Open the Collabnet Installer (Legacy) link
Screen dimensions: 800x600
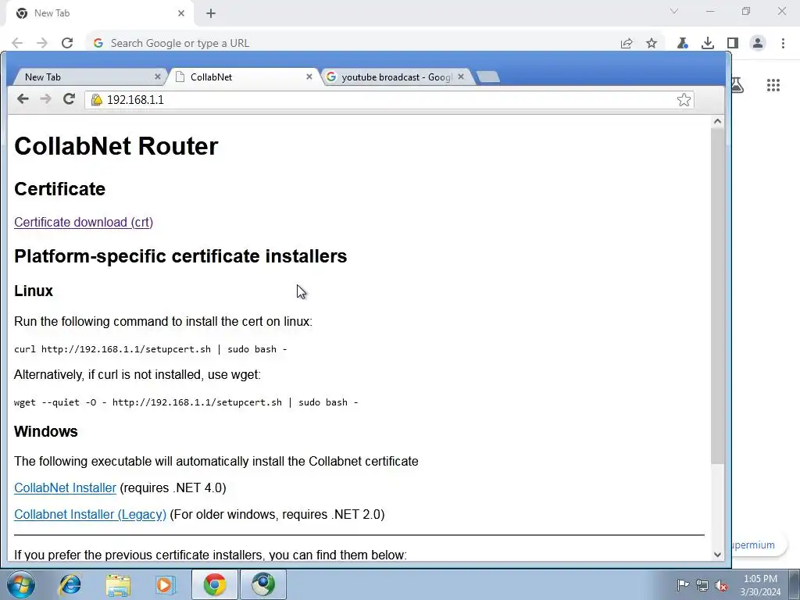pyautogui.click(x=91, y=514)
